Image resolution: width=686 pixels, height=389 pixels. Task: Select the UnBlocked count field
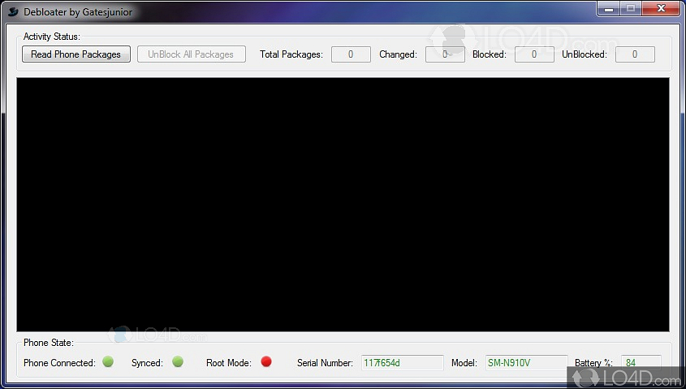(635, 54)
